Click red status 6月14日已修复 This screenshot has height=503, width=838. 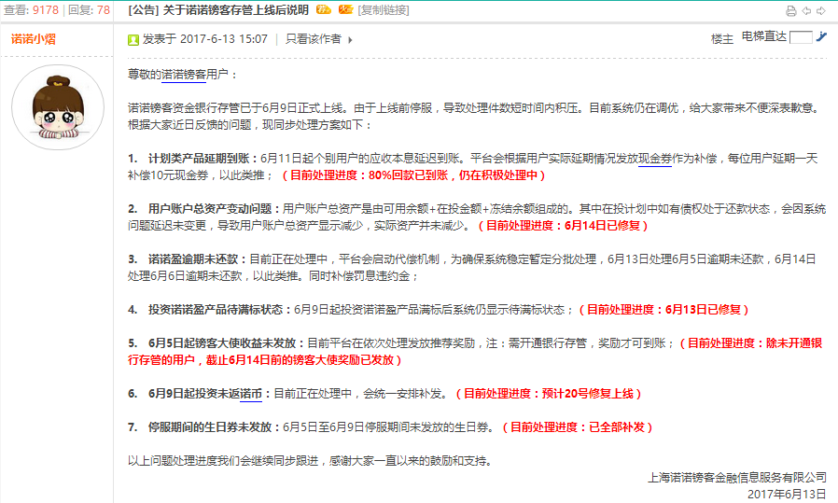click(x=602, y=226)
